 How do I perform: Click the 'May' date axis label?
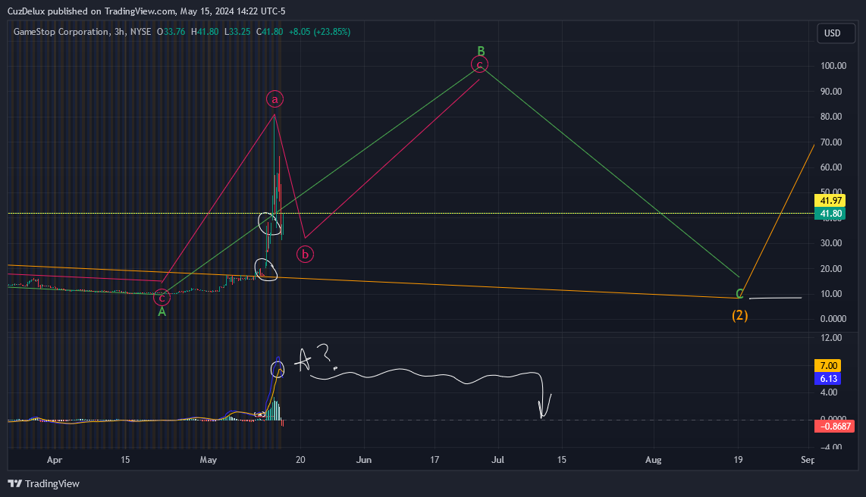click(x=209, y=459)
